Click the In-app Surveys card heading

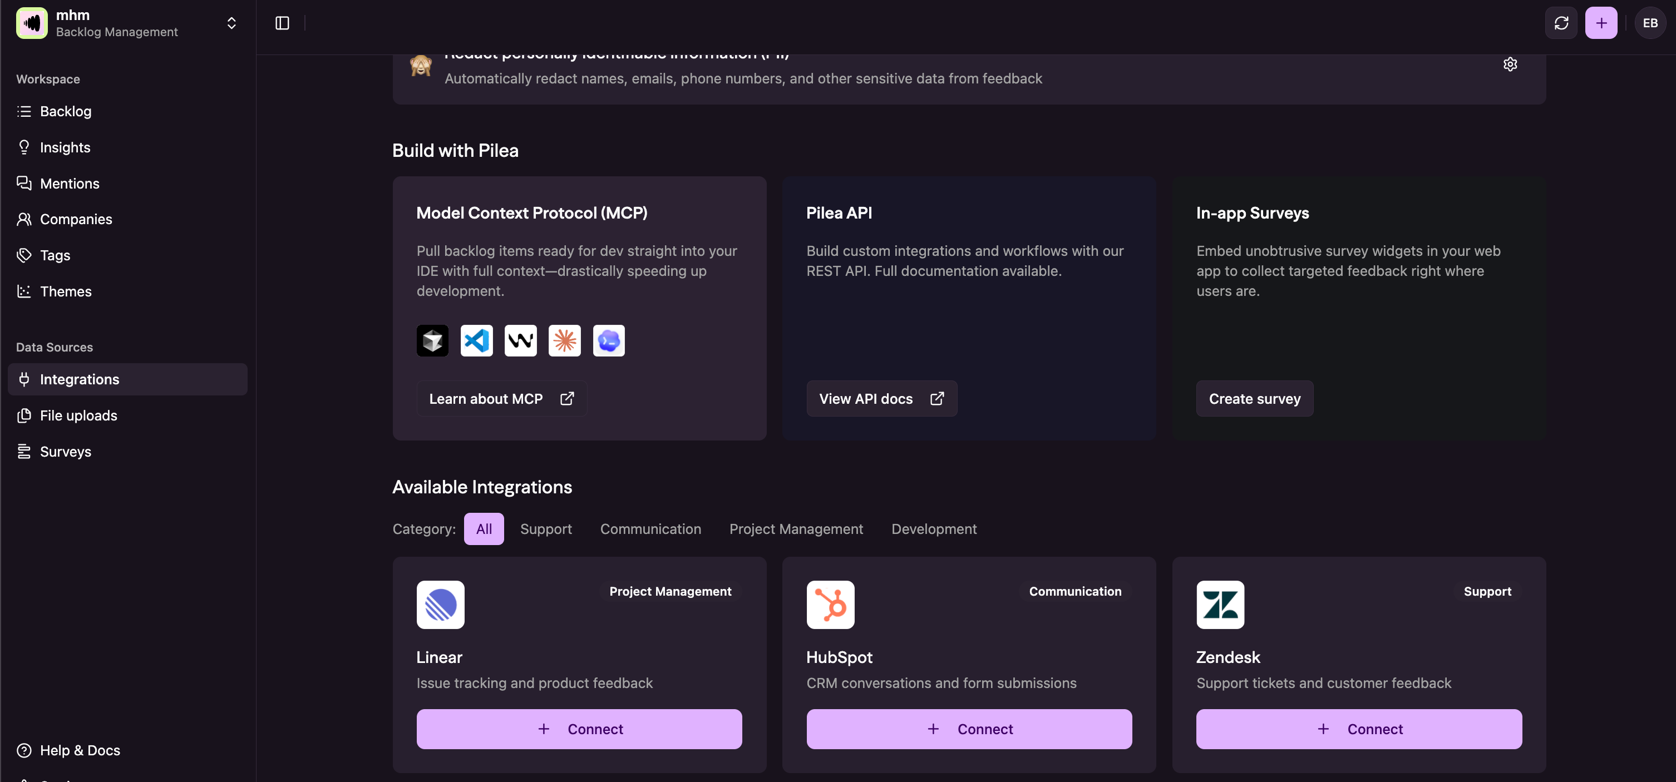[1253, 212]
